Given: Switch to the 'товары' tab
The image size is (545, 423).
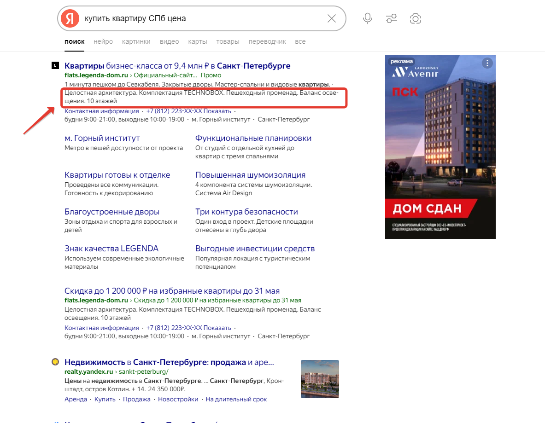Looking at the screenshot, I should tap(228, 41).
